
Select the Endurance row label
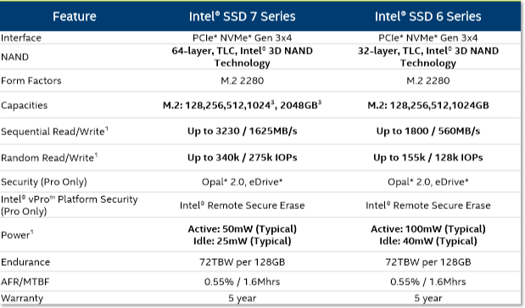25,262
